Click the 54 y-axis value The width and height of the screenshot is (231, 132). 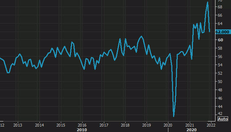coord(220,65)
